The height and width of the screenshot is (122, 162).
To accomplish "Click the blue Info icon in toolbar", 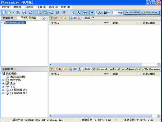I will (79, 13).
